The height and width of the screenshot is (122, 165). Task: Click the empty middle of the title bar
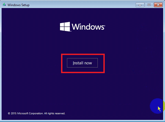[82, 5]
